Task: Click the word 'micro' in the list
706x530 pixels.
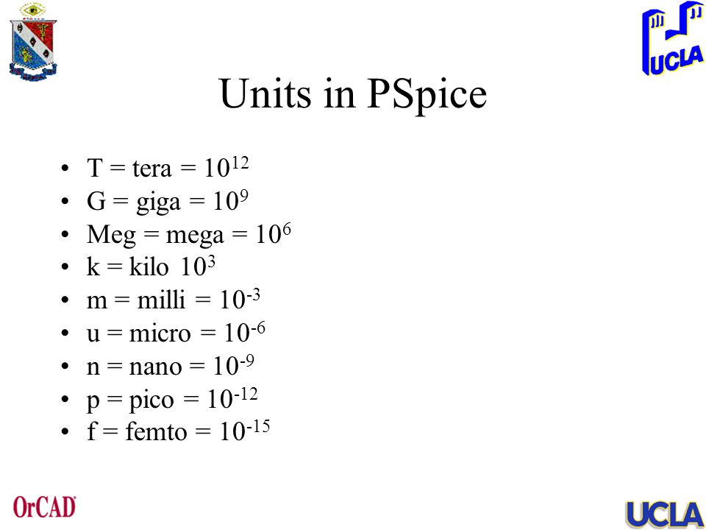Action: pyautogui.click(x=160, y=334)
